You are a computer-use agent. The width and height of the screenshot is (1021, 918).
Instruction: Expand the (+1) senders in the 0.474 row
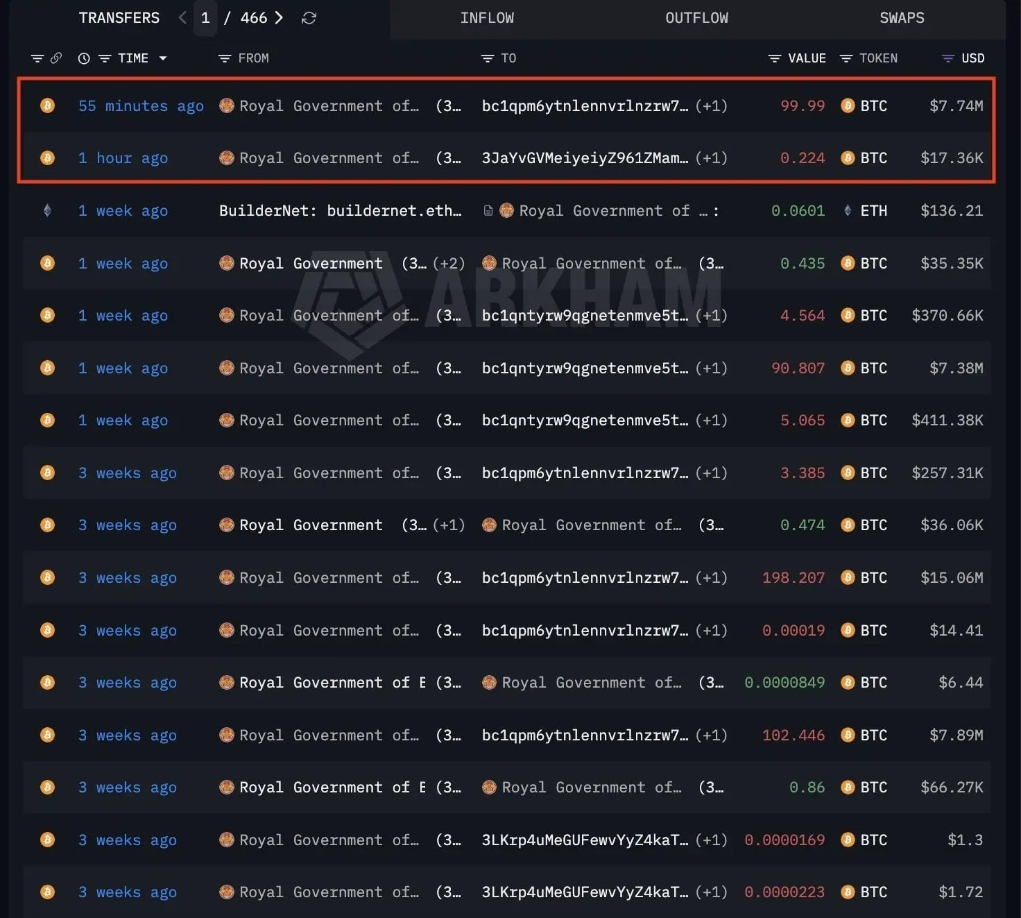tap(449, 525)
